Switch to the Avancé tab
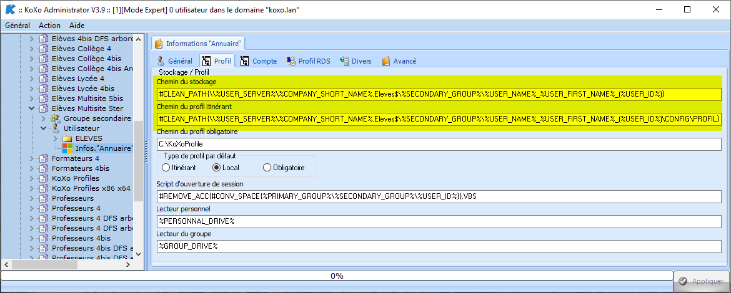The height and width of the screenshot is (293, 731). [x=399, y=61]
